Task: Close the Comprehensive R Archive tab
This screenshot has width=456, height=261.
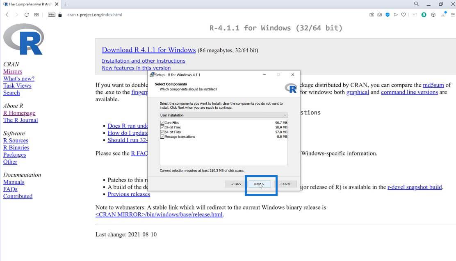Action: coord(57,4)
